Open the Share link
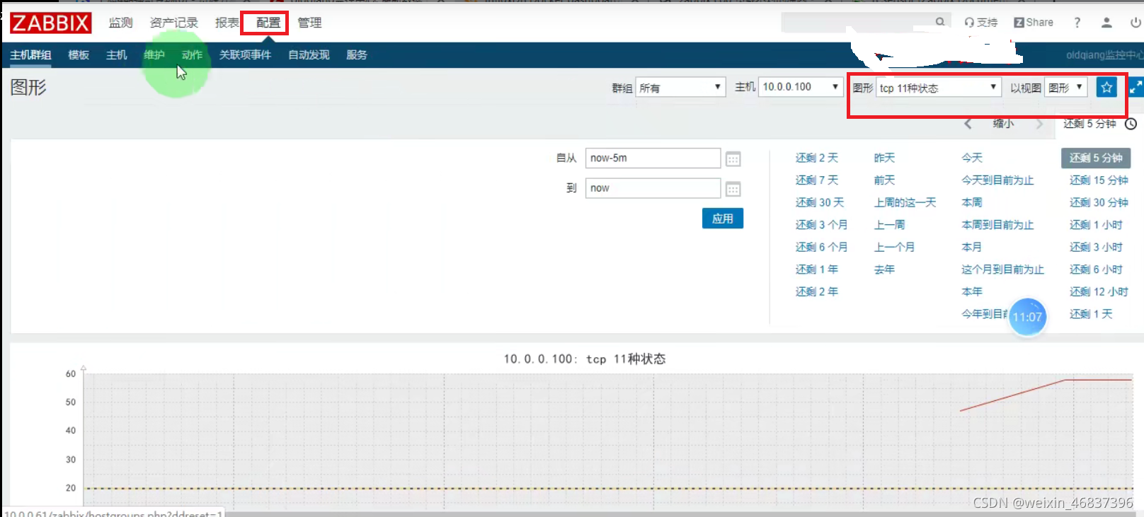Viewport: 1144px width, 517px height. (x=1034, y=23)
